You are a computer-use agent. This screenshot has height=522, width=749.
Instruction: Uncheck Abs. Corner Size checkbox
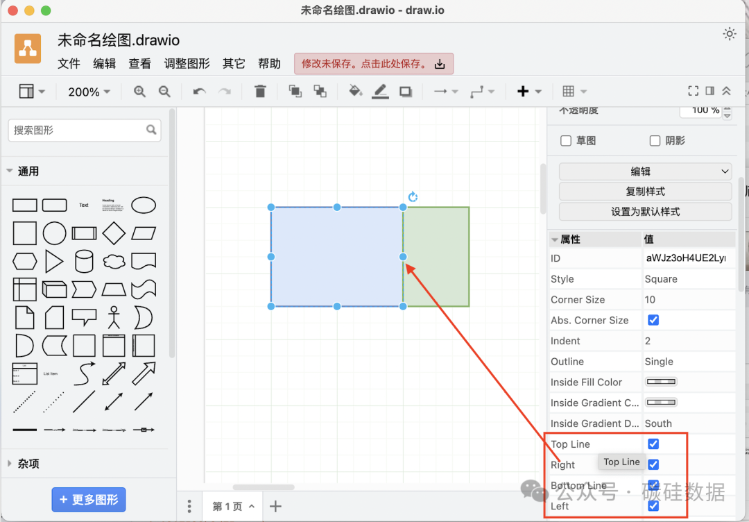(653, 320)
